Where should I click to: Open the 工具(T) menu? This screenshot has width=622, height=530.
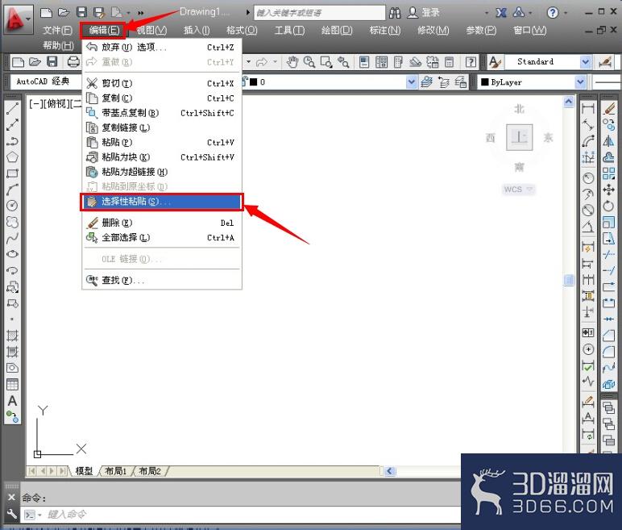click(x=289, y=30)
